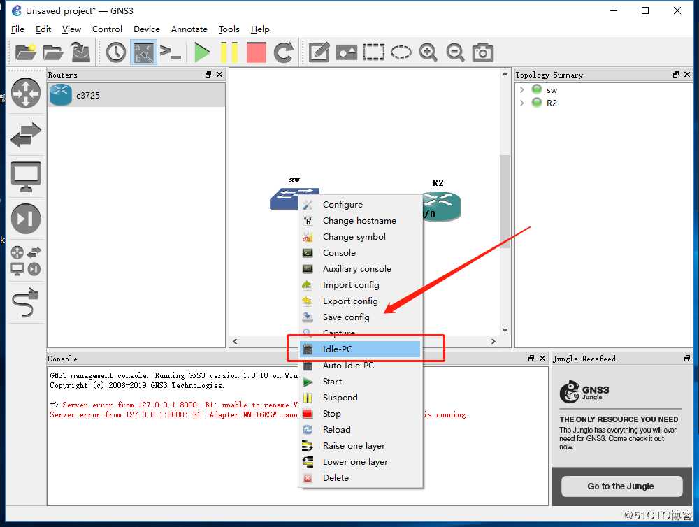The width and height of the screenshot is (699, 527).
Task: Select the Draw an ellipse tool
Action: pos(401,52)
